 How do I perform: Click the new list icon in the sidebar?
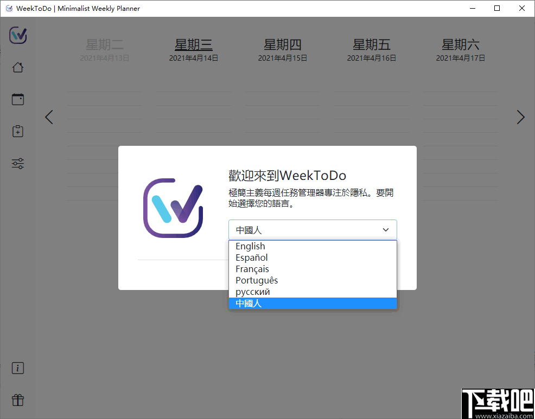click(17, 131)
